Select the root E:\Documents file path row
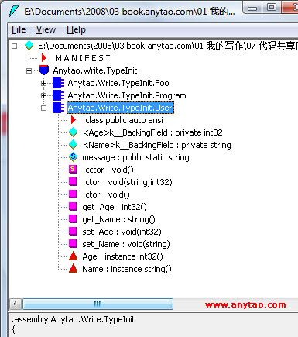This screenshot has height=337, width=298. [168, 46]
